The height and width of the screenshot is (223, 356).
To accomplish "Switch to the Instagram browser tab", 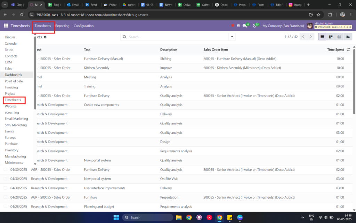I will (x=296, y=5).
